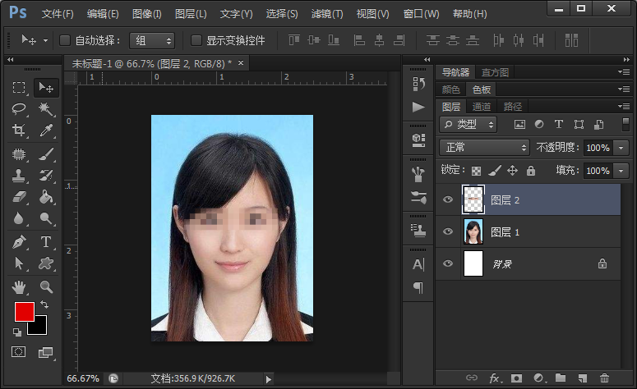Select the Clone Stamp tool
This screenshot has width=637, height=389.
[19, 176]
